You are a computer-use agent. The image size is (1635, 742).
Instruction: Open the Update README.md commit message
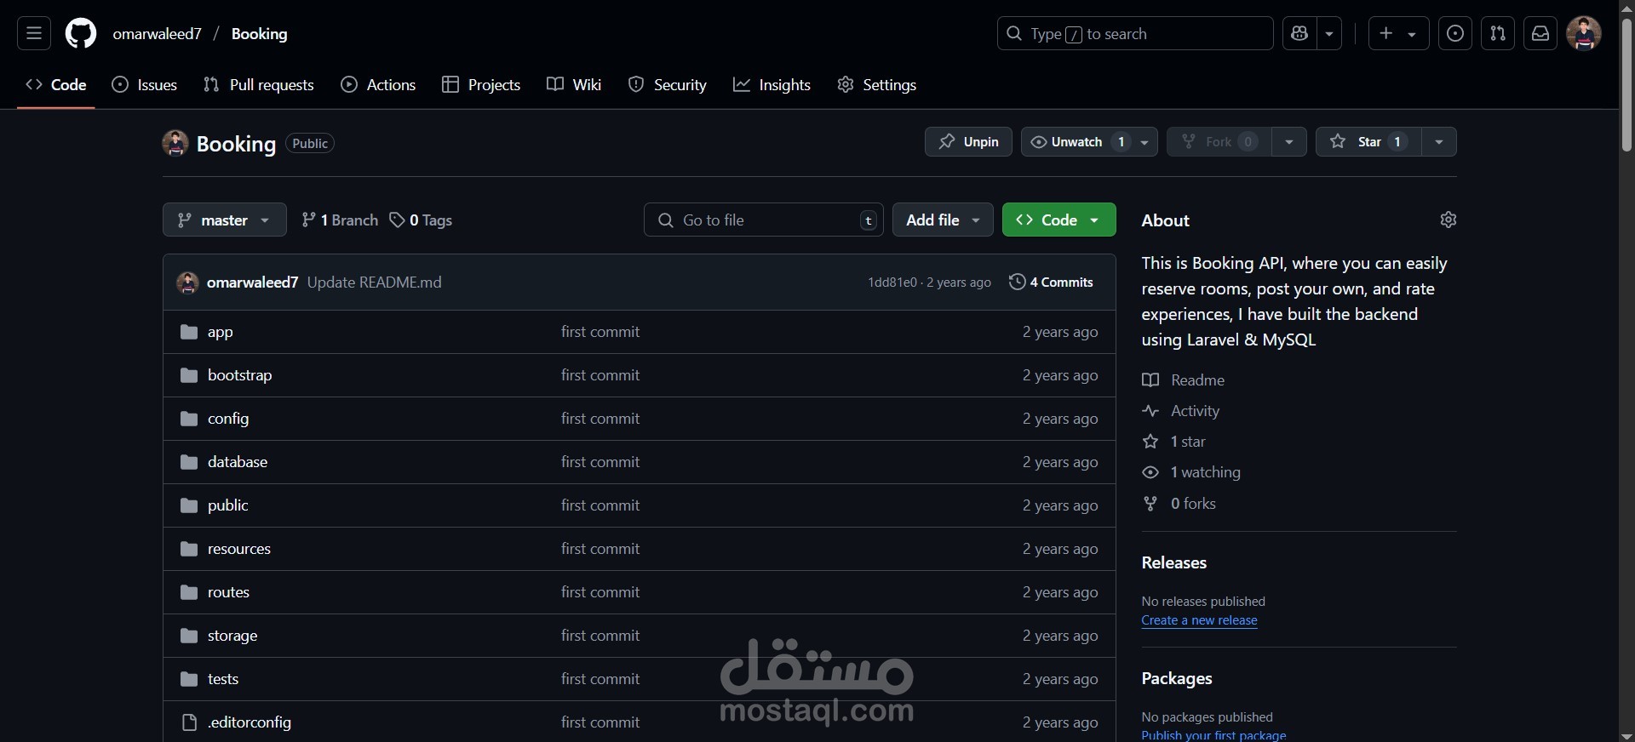click(x=374, y=282)
